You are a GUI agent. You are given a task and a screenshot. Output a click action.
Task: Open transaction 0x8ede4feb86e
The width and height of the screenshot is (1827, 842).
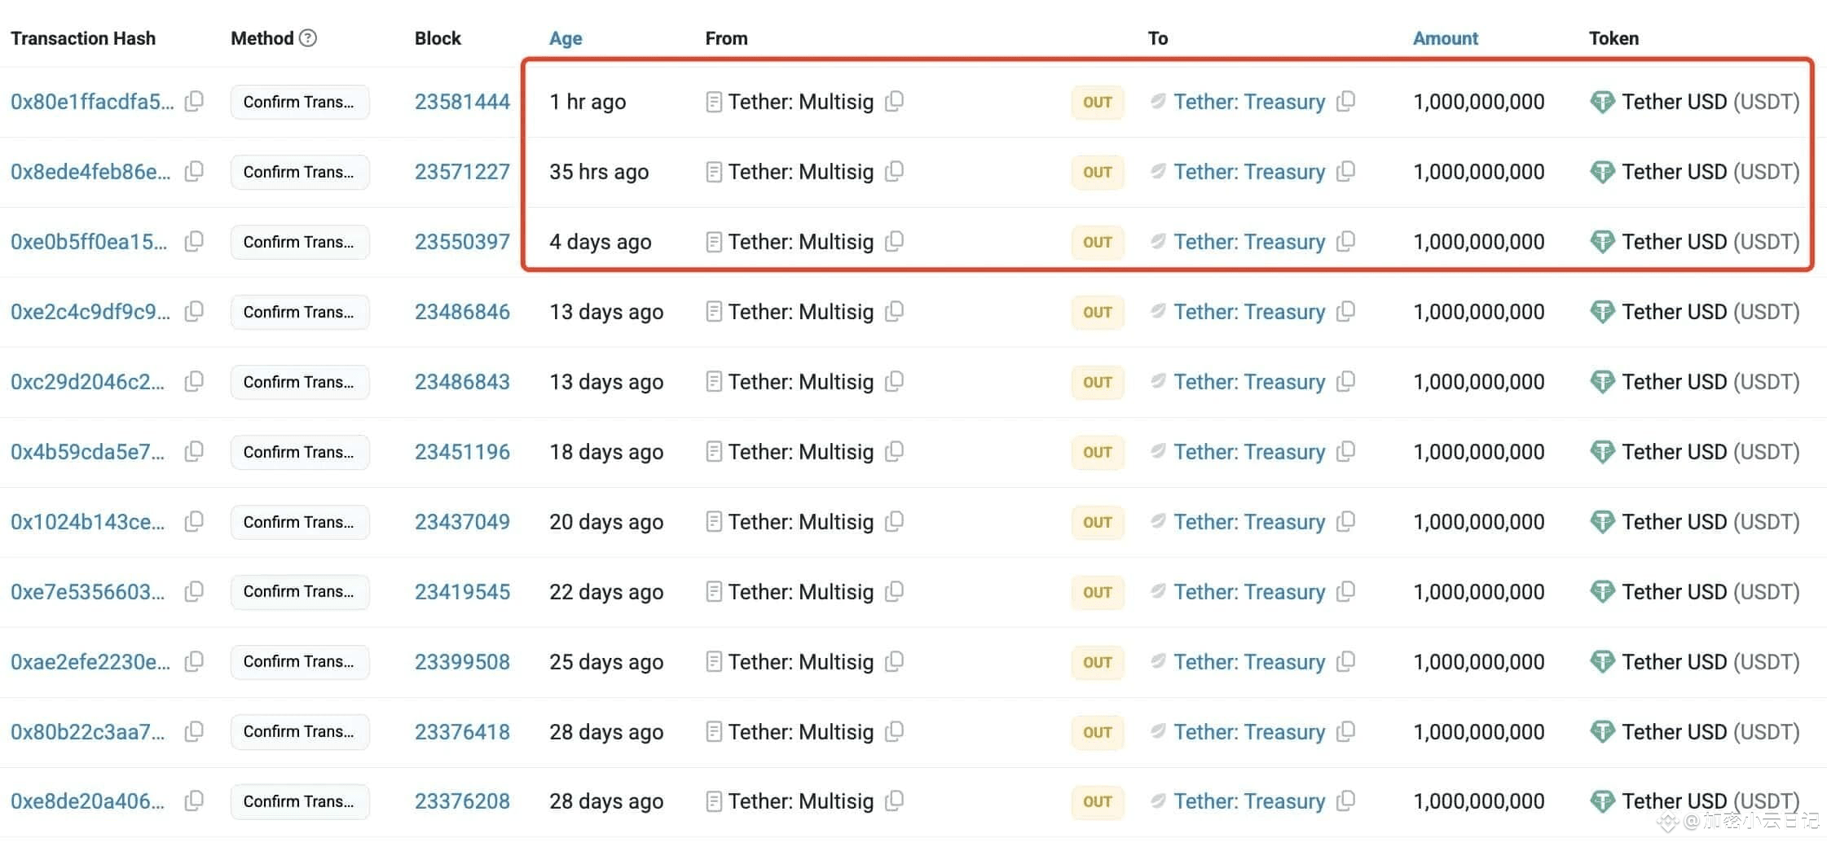90,172
